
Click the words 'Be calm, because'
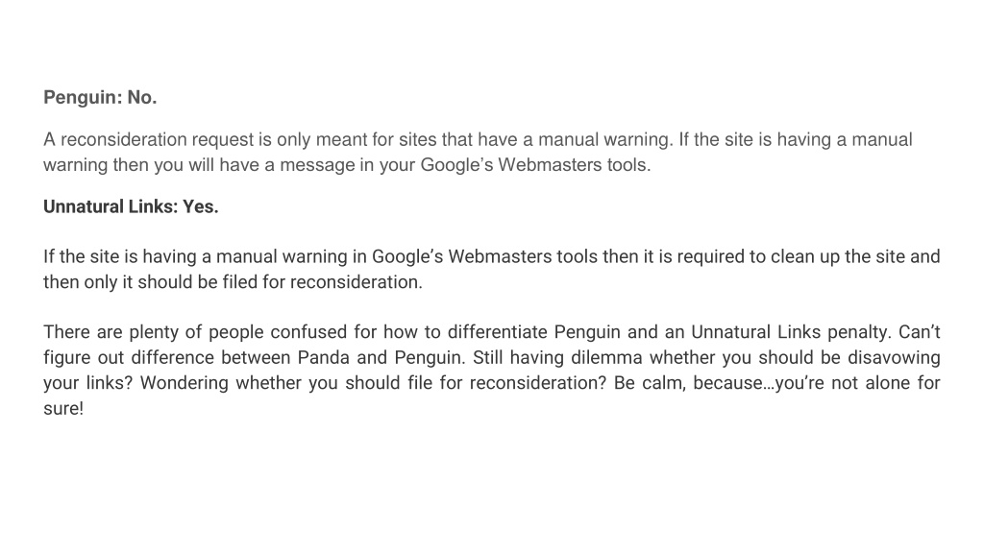coord(688,382)
